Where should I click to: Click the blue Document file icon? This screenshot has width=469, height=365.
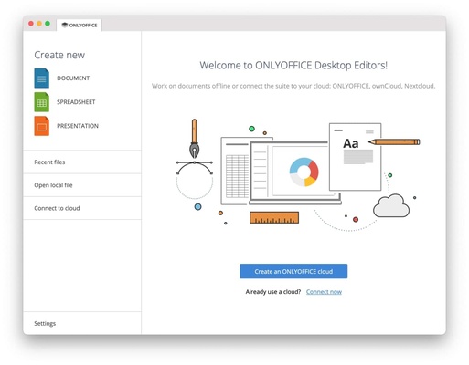coord(41,78)
